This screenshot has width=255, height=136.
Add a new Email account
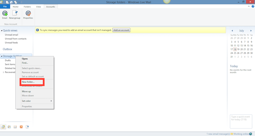pos(5,15)
